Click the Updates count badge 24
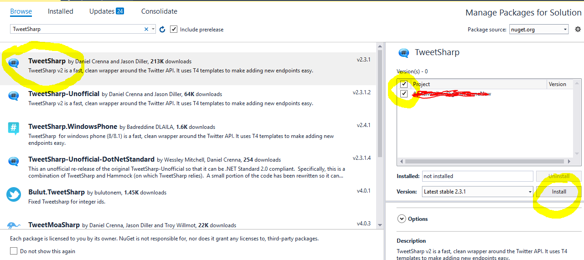584x260 pixels. tap(120, 11)
